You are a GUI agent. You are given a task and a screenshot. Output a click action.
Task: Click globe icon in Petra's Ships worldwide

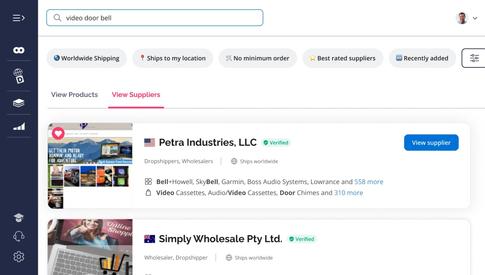click(x=234, y=161)
